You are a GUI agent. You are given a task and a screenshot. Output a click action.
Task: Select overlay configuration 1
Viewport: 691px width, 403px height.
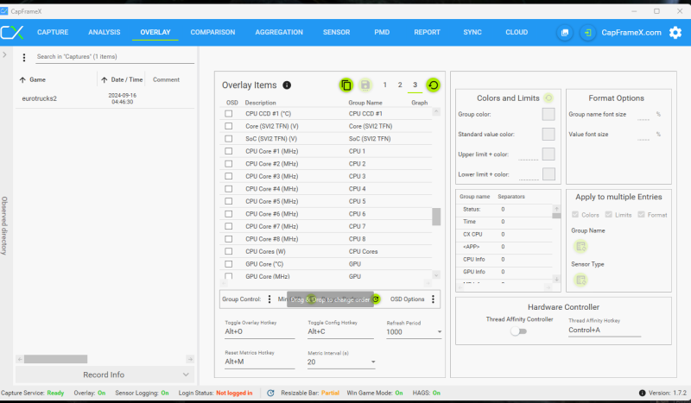384,85
